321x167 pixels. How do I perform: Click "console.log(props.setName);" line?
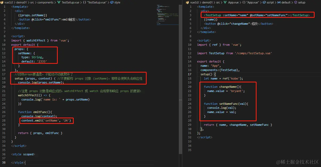41,82
